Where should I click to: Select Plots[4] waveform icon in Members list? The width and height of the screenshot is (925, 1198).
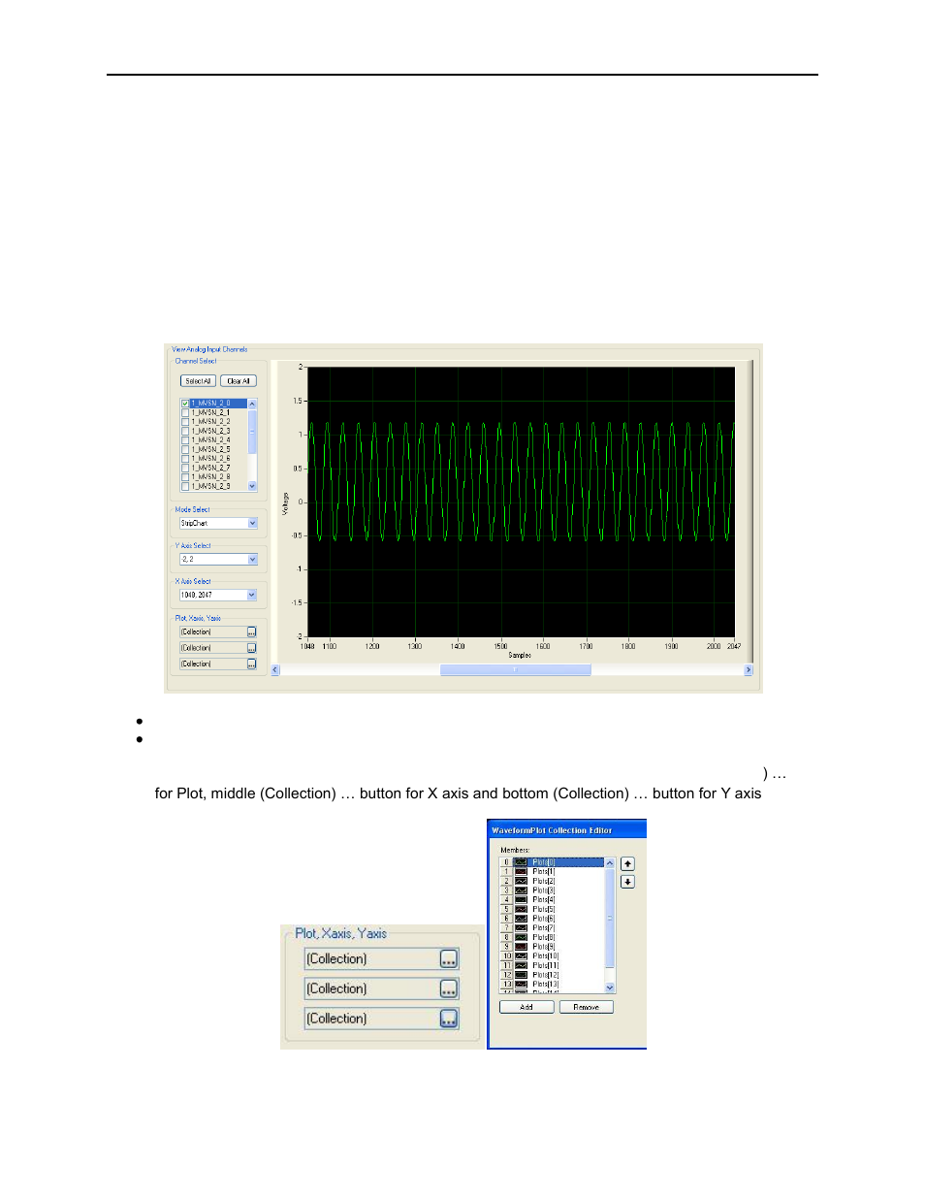(x=521, y=900)
